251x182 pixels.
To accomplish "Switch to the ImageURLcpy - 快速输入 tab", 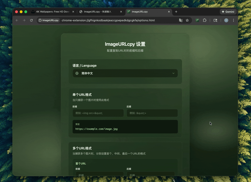I will tap(100, 12).
